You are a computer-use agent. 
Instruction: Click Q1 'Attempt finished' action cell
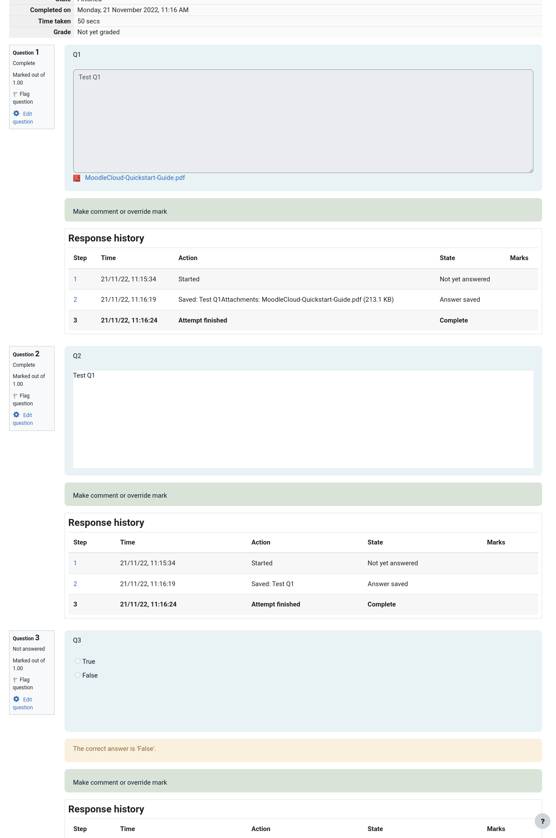[203, 320]
